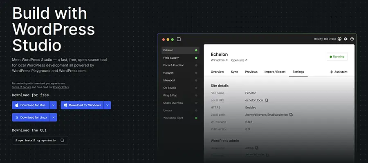Screen dimensions: 368x163
Task: Open the Assistant tab
Action: 339,72
